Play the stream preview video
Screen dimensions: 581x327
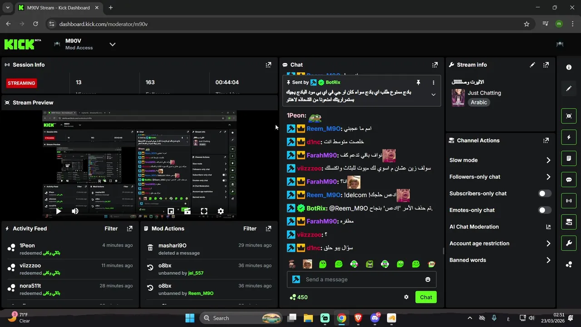coord(59,211)
